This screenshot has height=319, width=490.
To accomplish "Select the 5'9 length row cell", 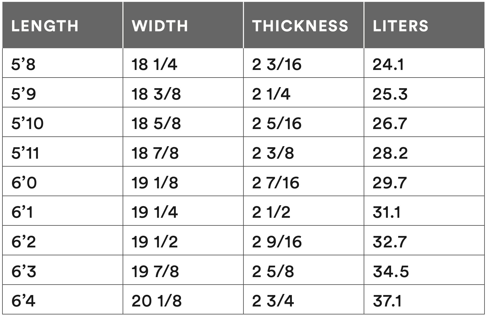I will point(23,94).
